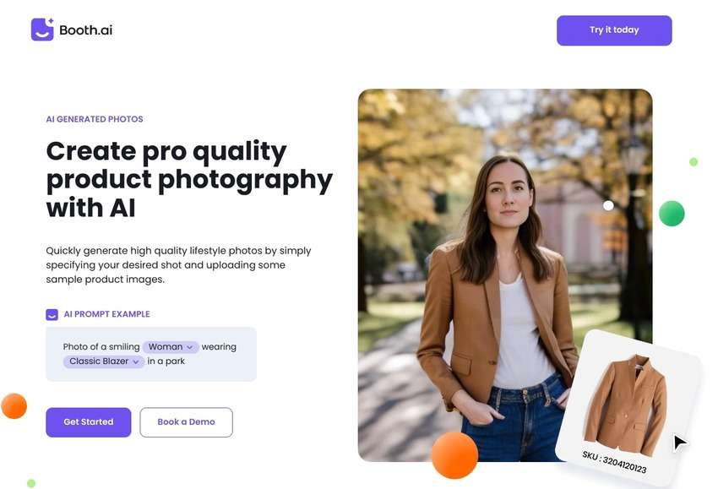Click the Get Started button
The width and height of the screenshot is (718, 489).
[x=89, y=422]
